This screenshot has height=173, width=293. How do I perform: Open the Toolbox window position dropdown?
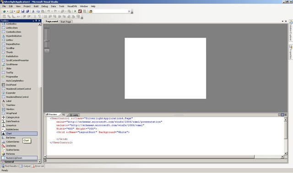(x=33, y=21)
